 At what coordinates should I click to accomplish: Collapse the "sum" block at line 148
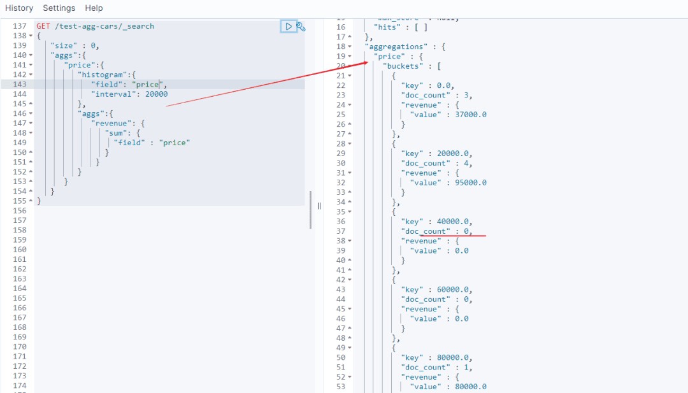pyautogui.click(x=31, y=133)
